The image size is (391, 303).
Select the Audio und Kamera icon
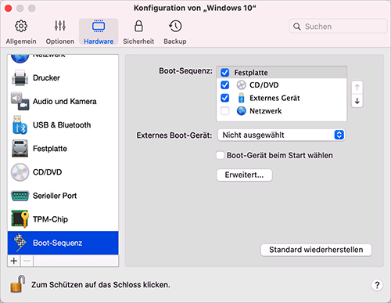click(20, 101)
